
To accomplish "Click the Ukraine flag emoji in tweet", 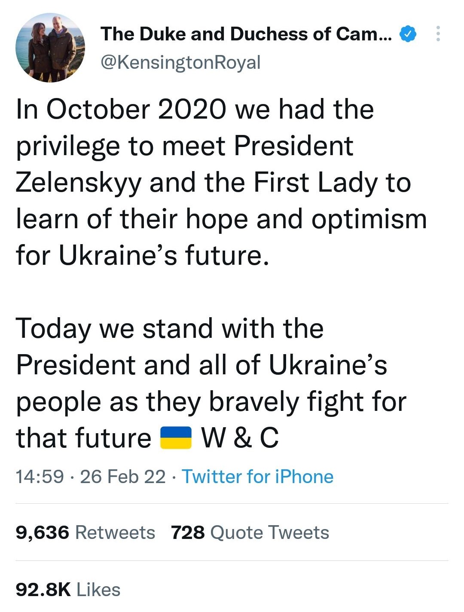I will point(176,438).
